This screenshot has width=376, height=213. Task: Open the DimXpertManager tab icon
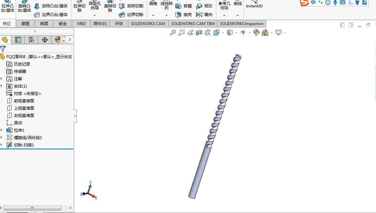tap(45, 39)
